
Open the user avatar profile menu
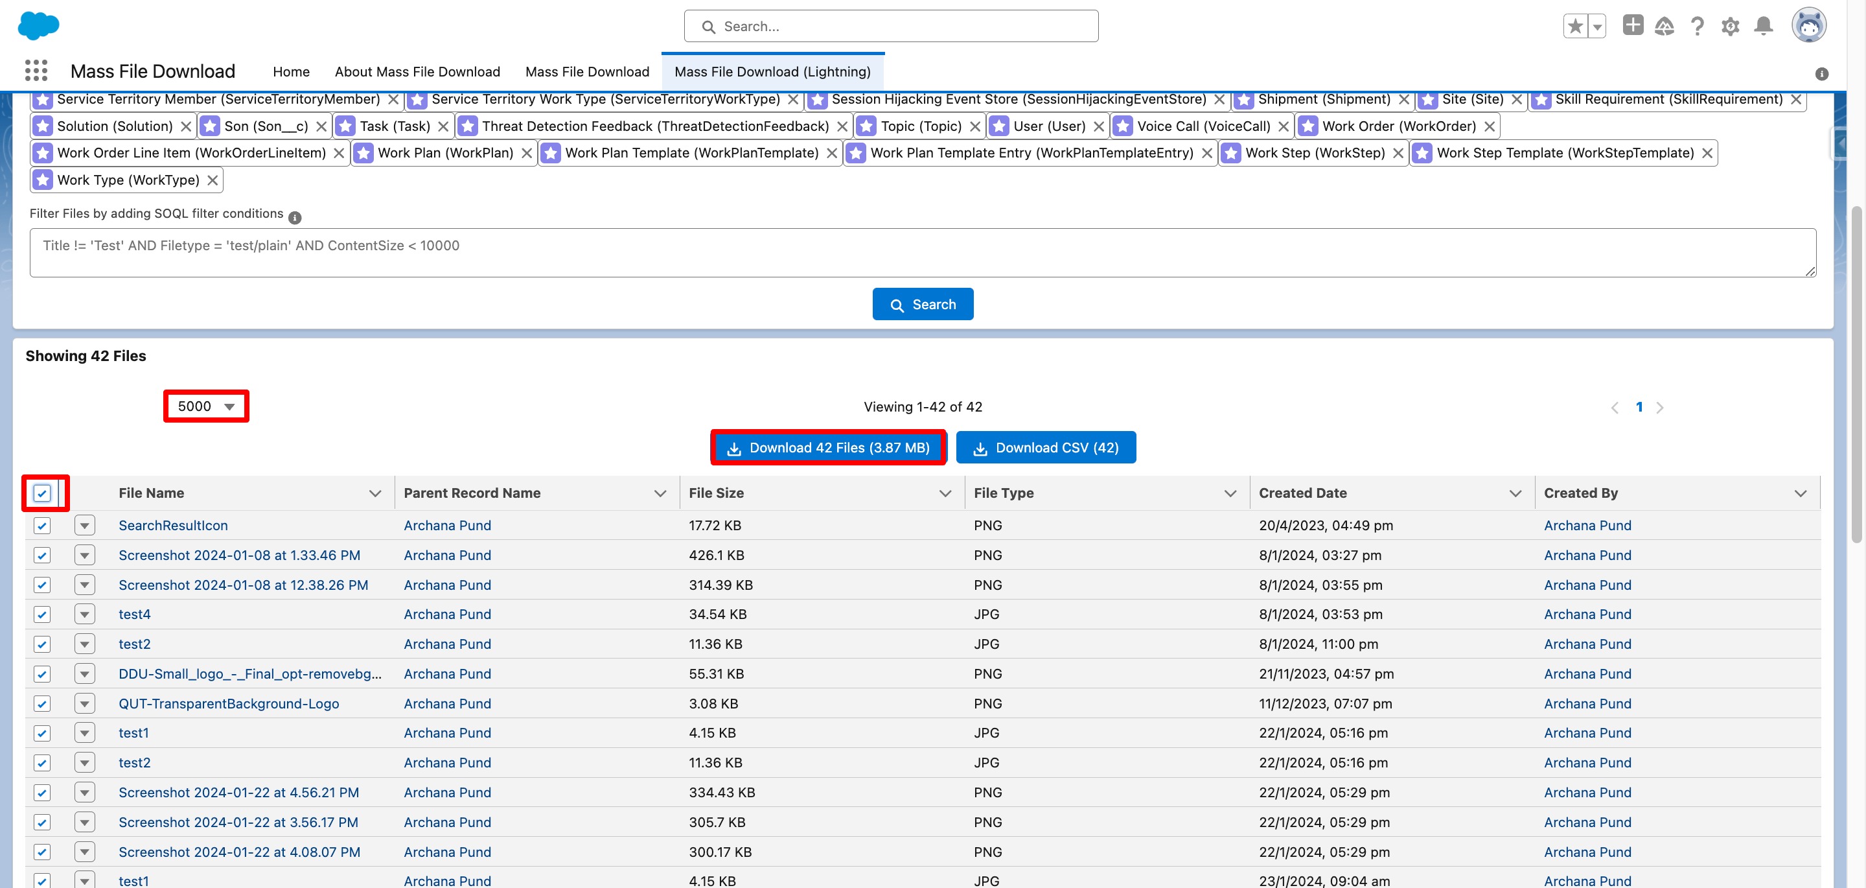(x=1808, y=26)
